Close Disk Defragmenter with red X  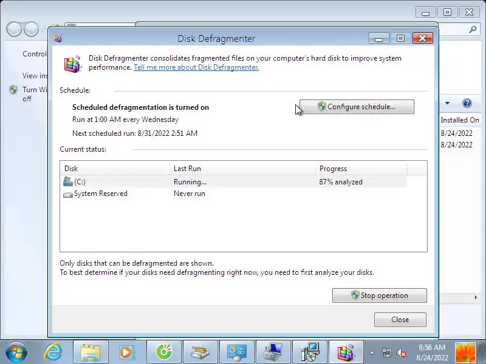[422, 38]
